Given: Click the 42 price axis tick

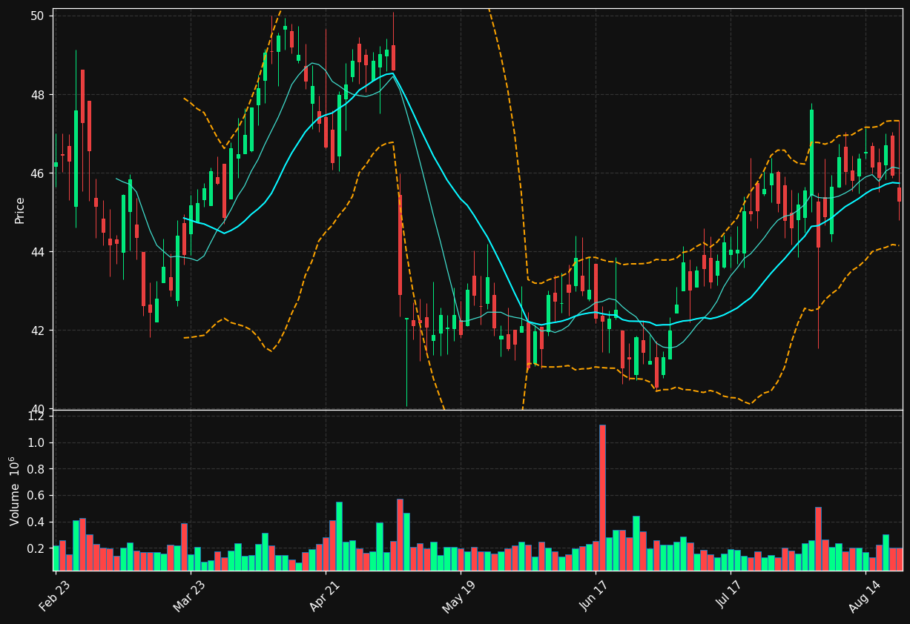Looking at the screenshot, I should [x=39, y=331].
